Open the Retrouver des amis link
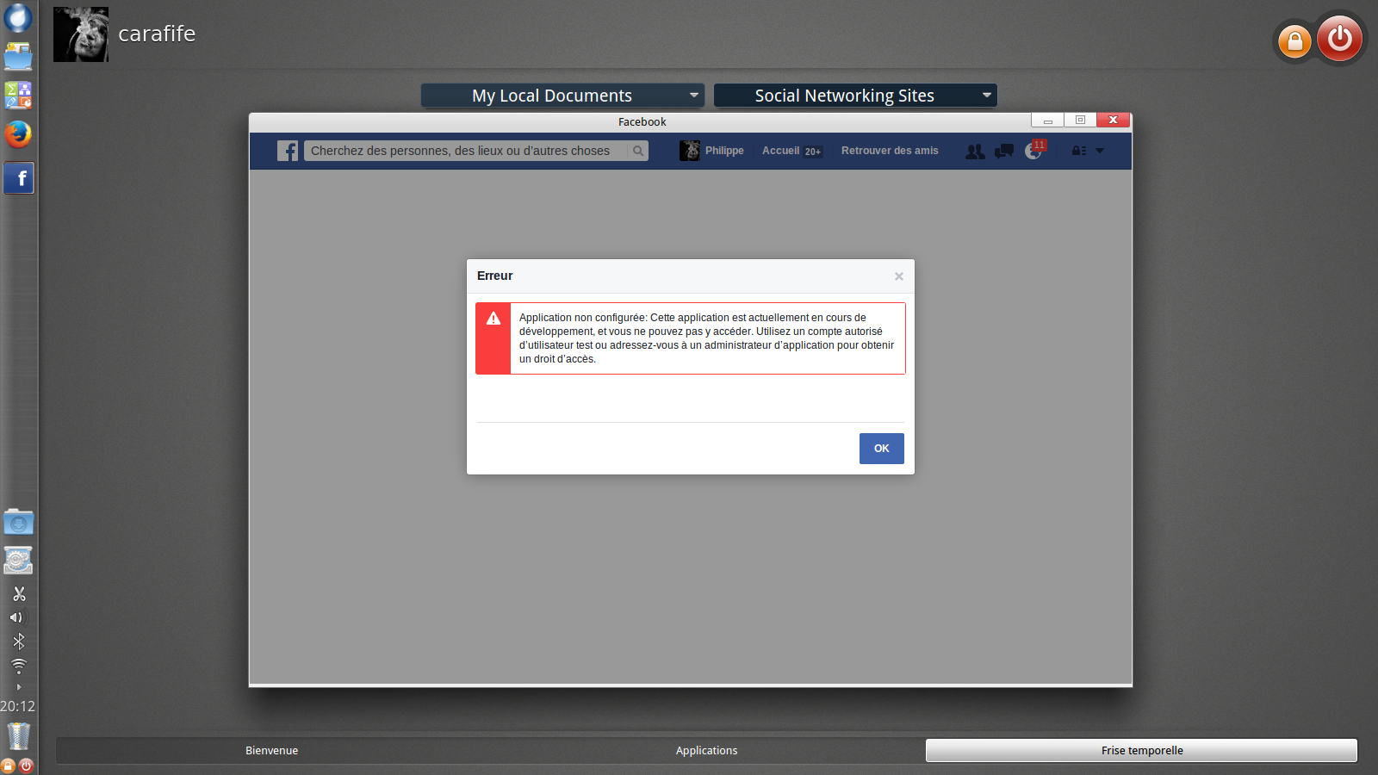Screen dimensions: 1378x775 coord(890,151)
